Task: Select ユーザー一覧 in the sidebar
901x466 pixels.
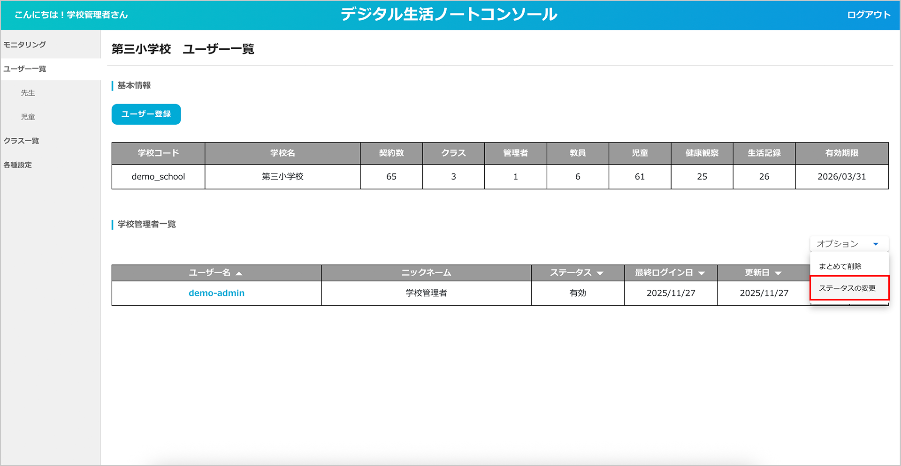Action: click(25, 69)
